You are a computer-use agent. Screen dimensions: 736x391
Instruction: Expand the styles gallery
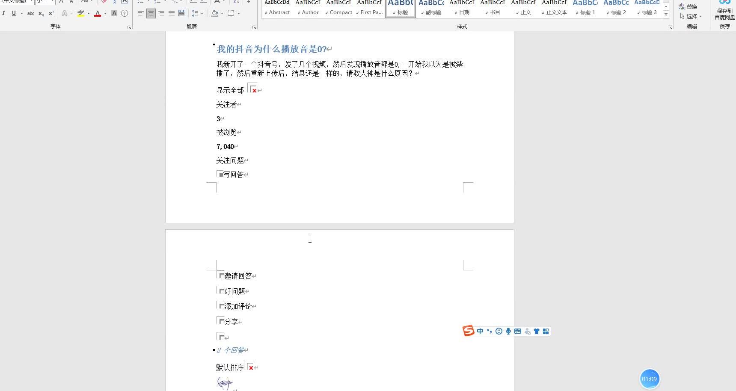(666, 15)
